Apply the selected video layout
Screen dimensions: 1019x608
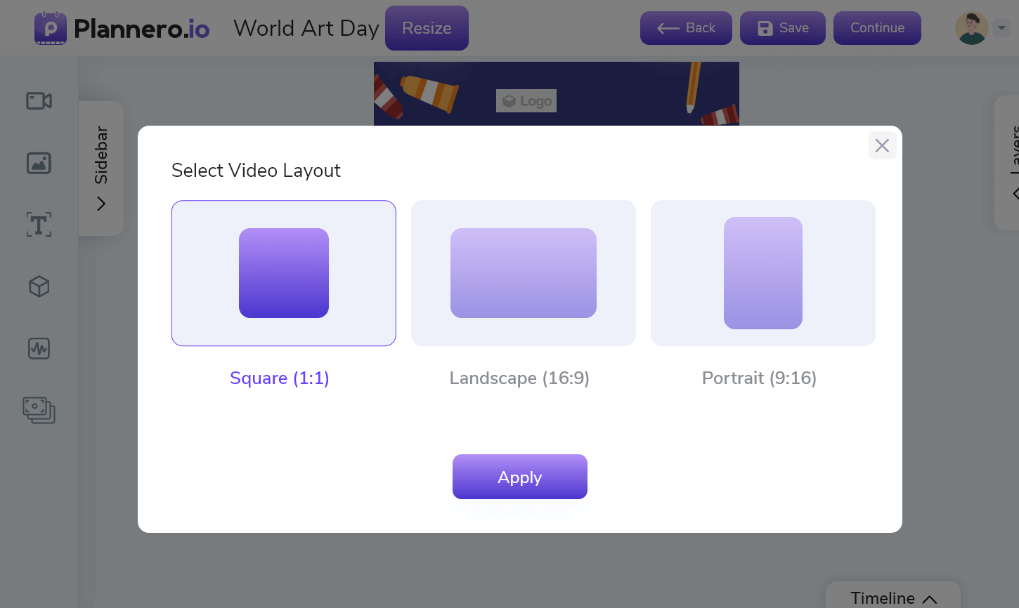[x=520, y=477]
